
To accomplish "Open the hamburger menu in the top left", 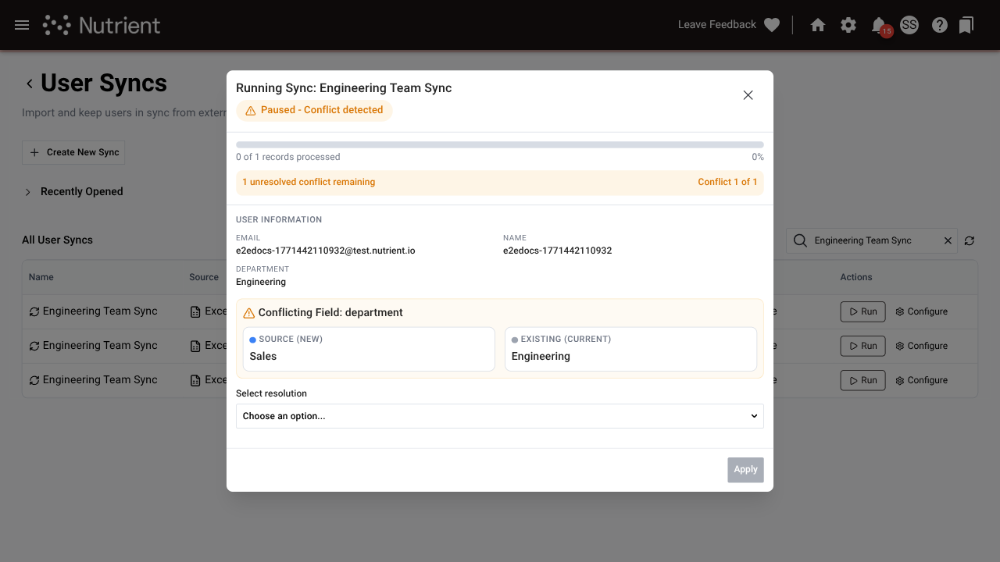I will 21,24.
